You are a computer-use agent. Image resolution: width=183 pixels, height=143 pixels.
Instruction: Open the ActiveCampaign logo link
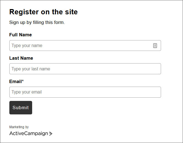click(x=31, y=134)
